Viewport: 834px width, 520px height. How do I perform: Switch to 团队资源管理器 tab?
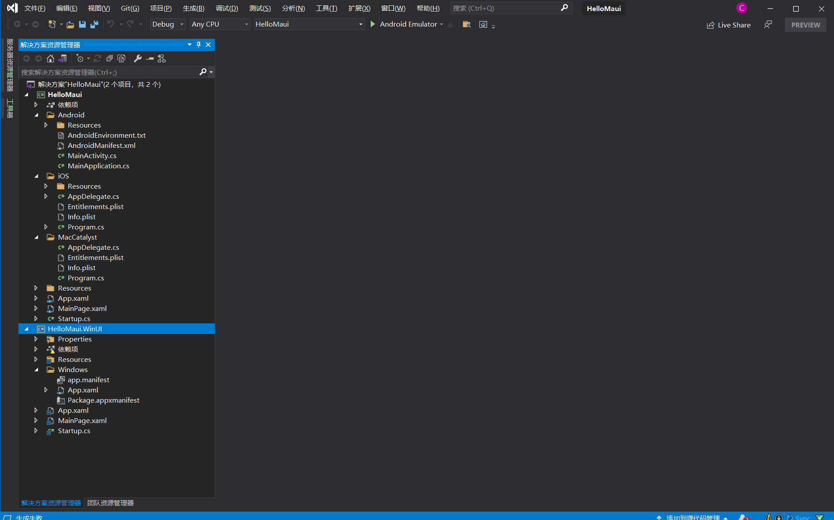click(110, 503)
